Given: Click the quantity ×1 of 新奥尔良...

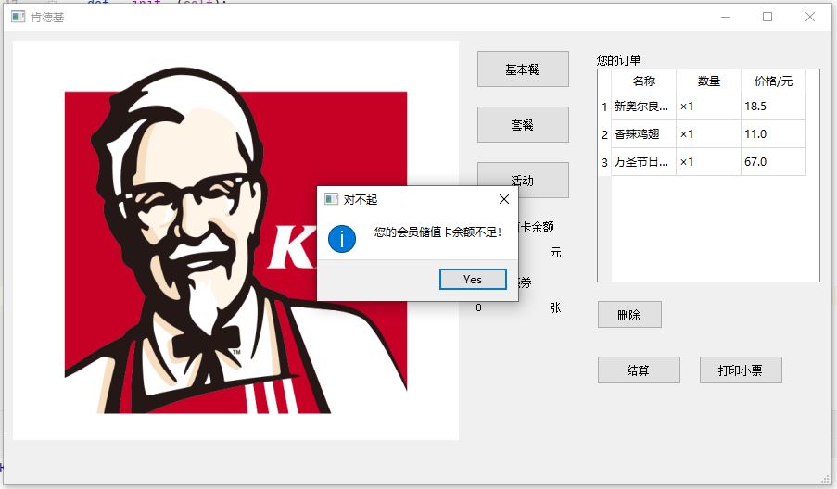Looking at the screenshot, I should point(708,107).
